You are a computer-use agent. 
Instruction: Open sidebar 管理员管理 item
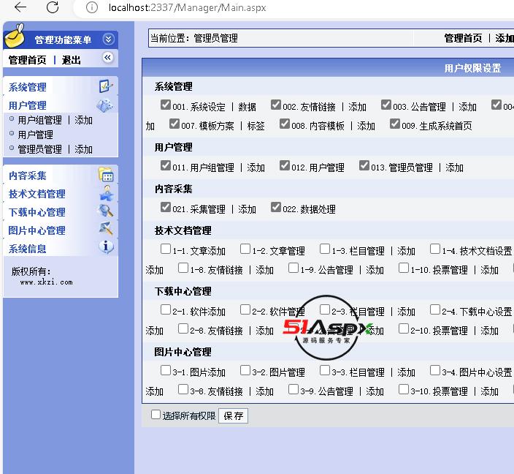[x=39, y=149]
